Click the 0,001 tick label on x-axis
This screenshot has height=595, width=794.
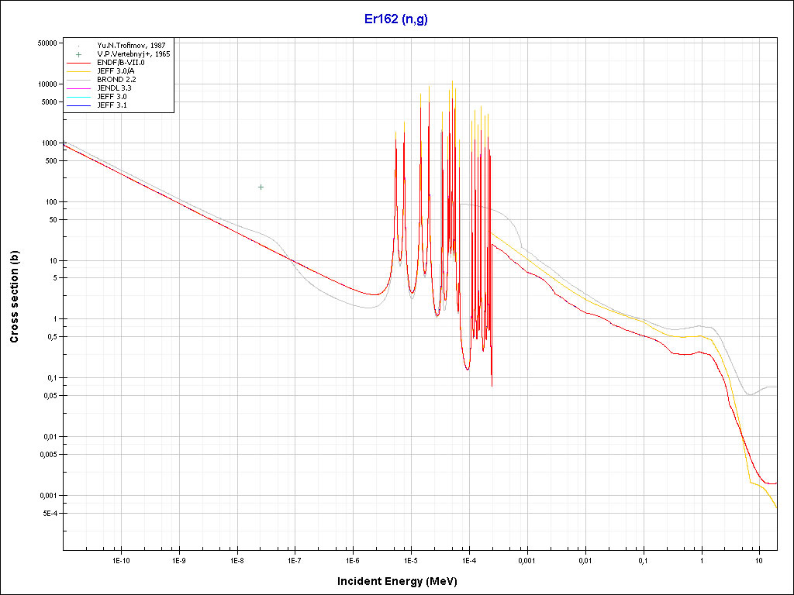click(526, 559)
